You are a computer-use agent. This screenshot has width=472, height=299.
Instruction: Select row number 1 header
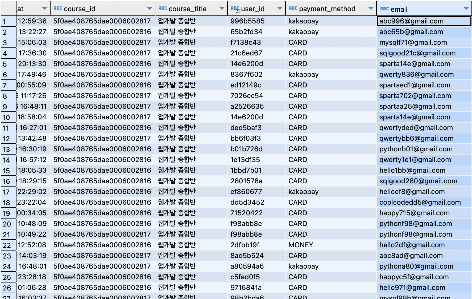[8, 21]
